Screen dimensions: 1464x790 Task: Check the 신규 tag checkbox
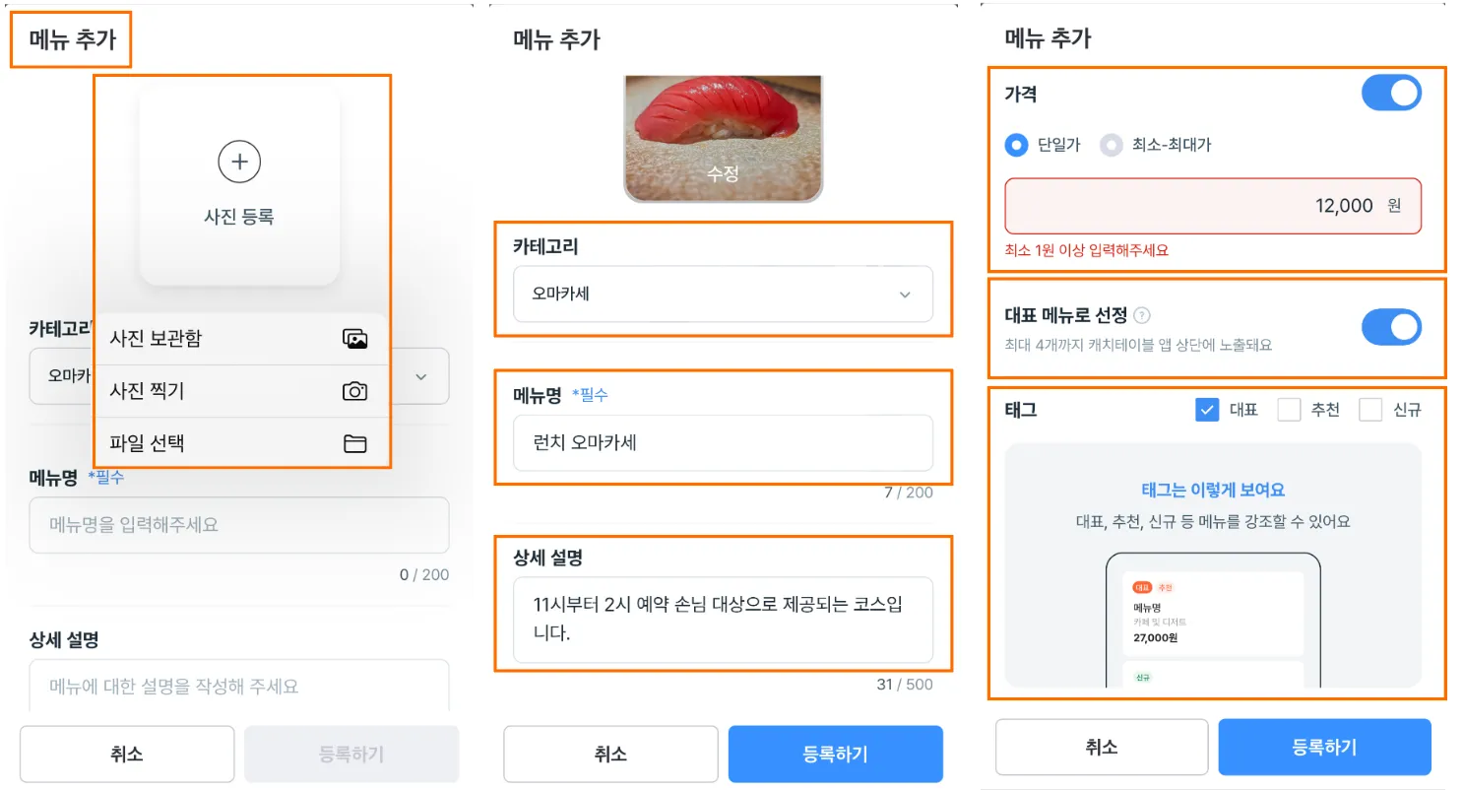[1370, 410]
